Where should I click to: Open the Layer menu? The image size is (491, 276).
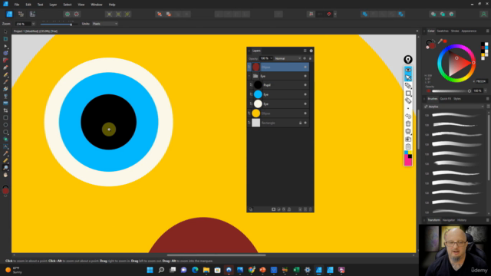53,5
